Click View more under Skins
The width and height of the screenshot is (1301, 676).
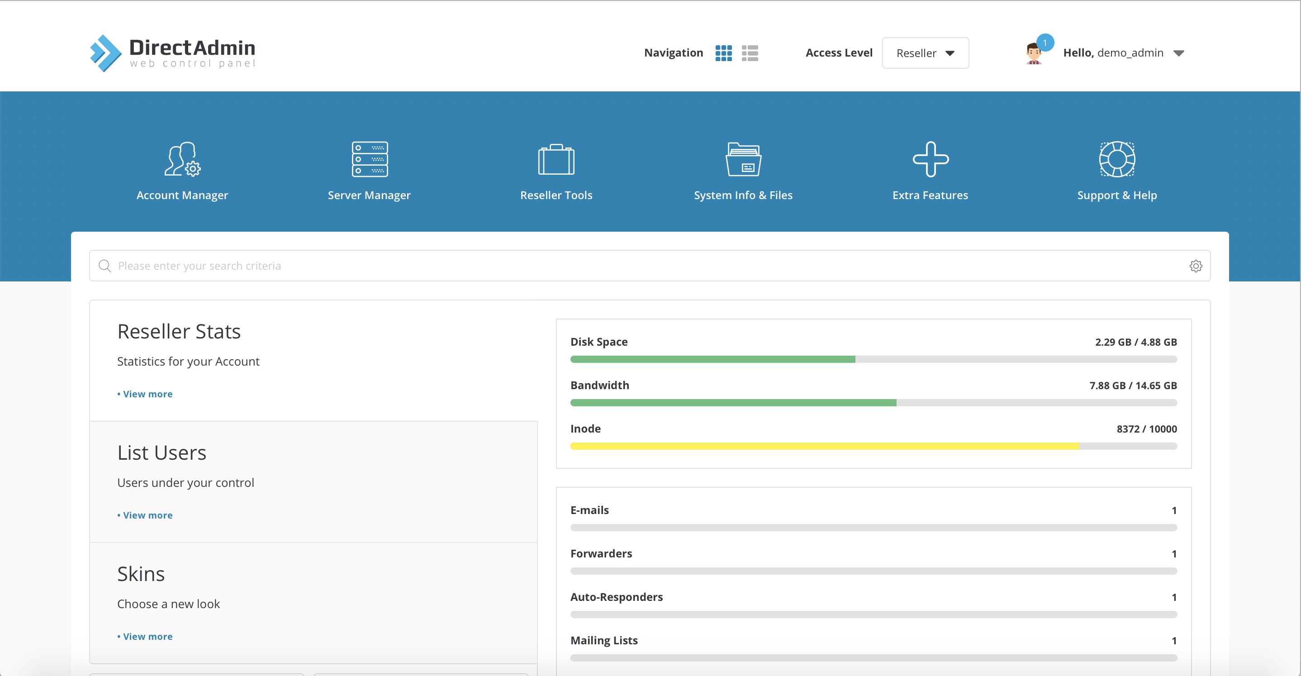click(x=147, y=636)
